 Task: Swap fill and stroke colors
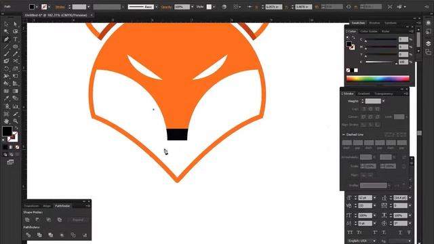16,128
